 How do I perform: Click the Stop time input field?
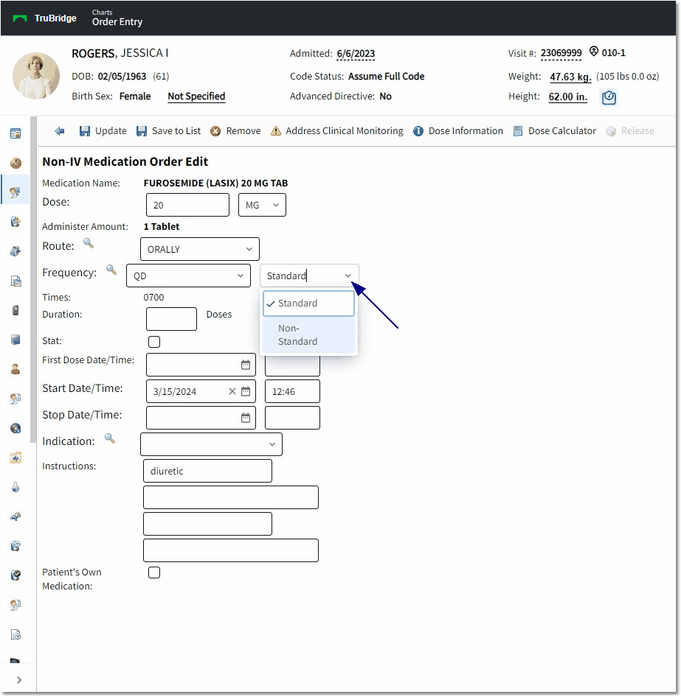pyautogui.click(x=292, y=418)
